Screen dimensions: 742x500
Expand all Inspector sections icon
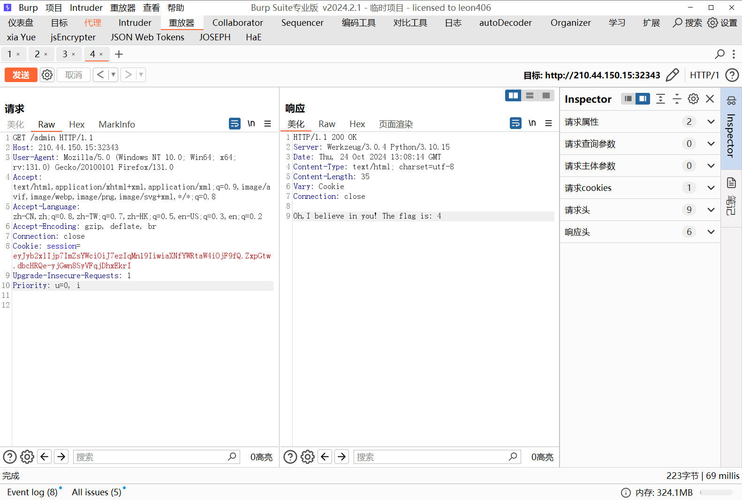tap(660, 98)
